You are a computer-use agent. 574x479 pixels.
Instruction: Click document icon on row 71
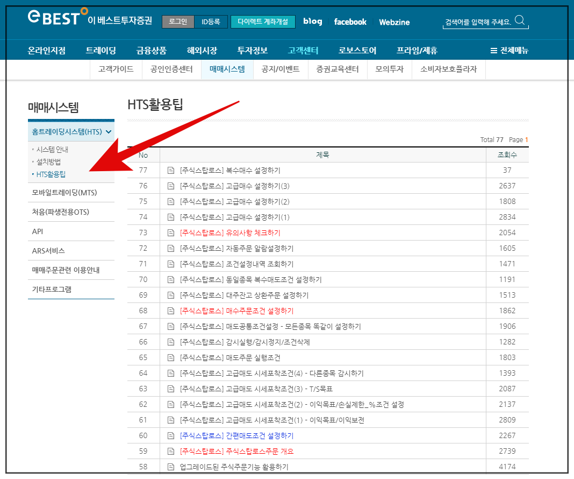[x=170, y=264]
